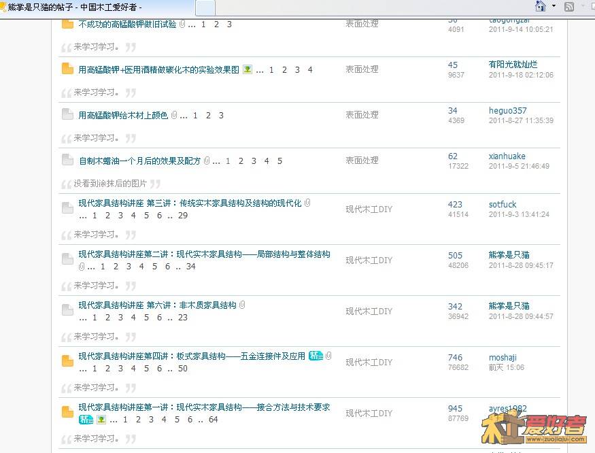
Task: Click attachment clip icon on 第四讲 thread
Action: point(328,356)
